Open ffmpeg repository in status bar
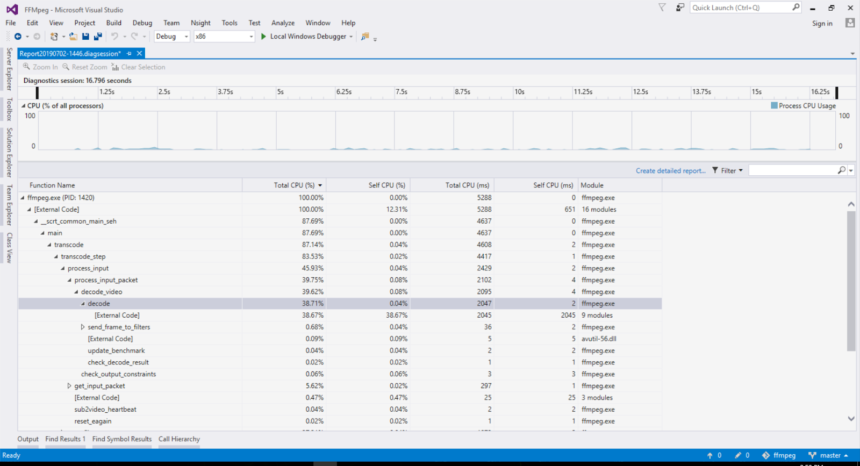The height and width of the screenshot is (466, 860). coord(778,455)
